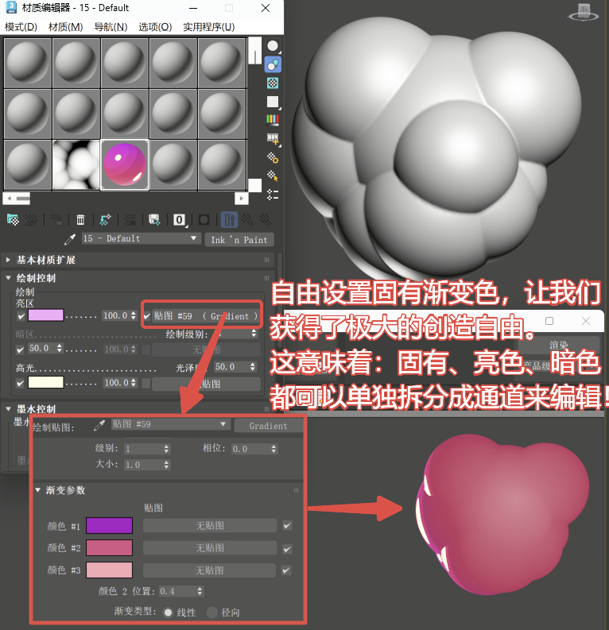Click the Put to Library save icon
Screen dimensions: 609x630
click(x=155, y=219)
